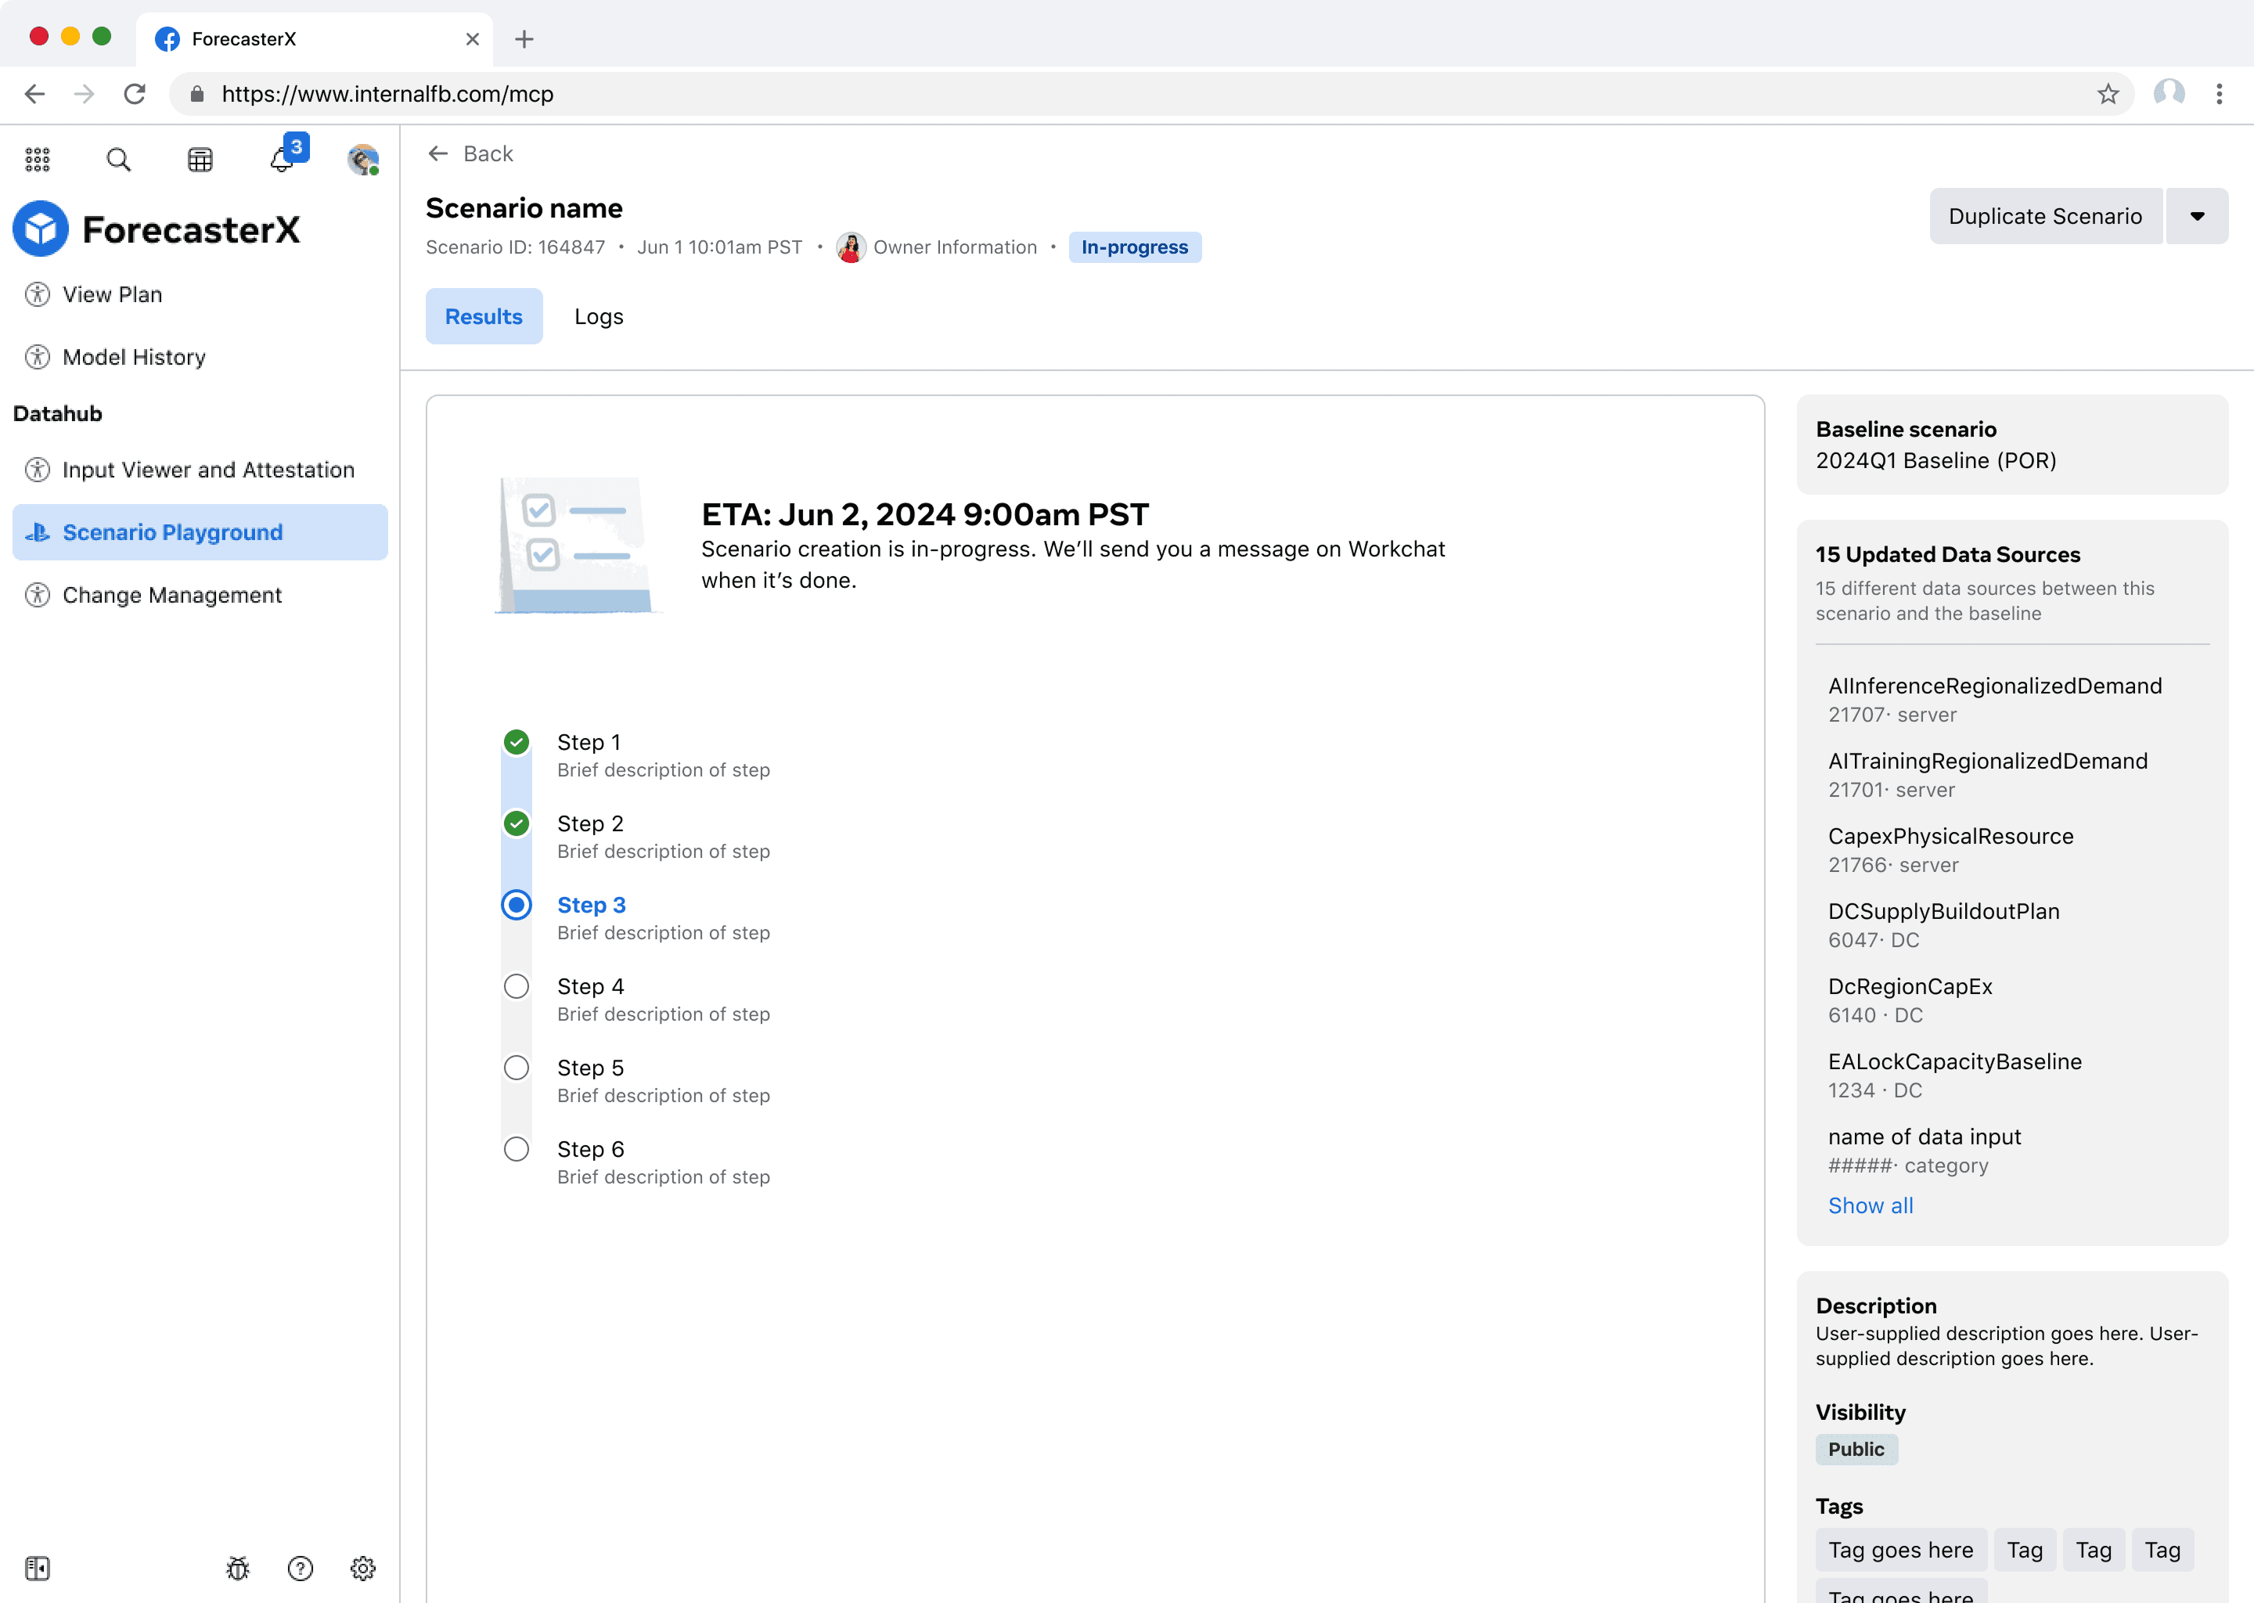Click the Public visibility badge
The image size is (2254, 1603).
(1856, 1448)
